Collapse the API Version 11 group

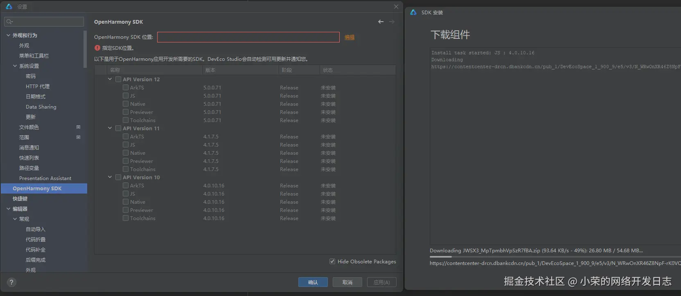click(x=110, y=128)
